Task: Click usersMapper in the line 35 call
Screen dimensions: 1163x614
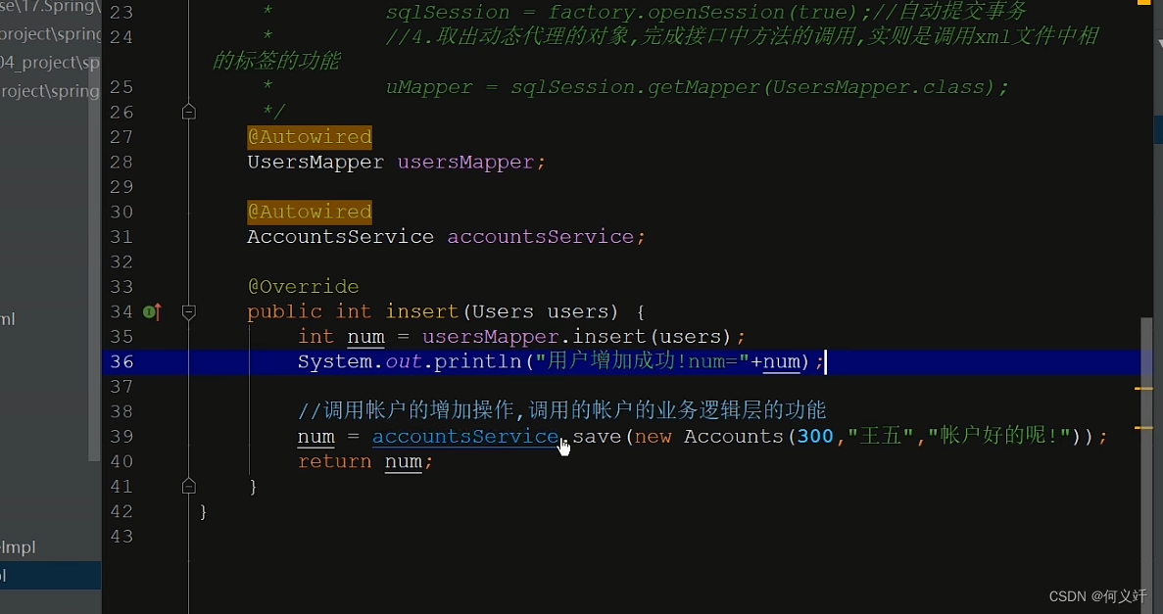Action: 490,338
